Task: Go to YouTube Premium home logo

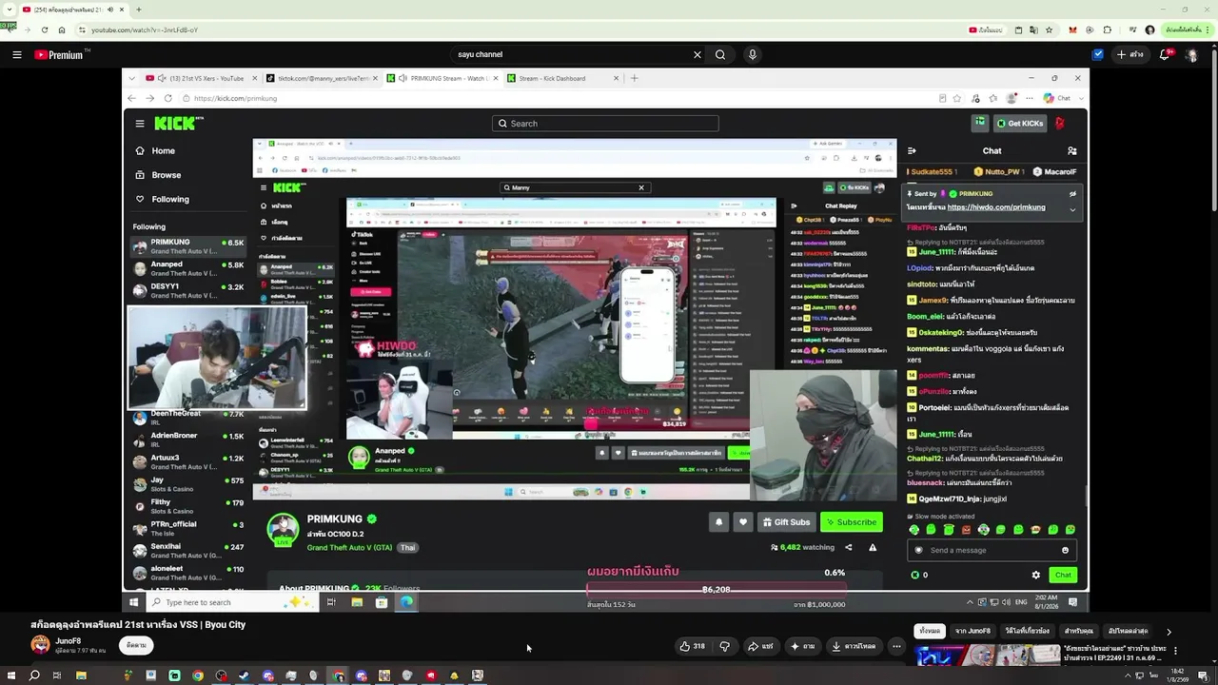Action: (x=62, y=54)
